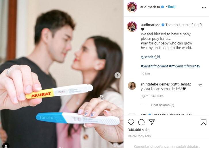Open the #mySensitifJourney hashtag
Image resolution: width=209 pixels, height=148 pixels.
[x=185, y=66]
